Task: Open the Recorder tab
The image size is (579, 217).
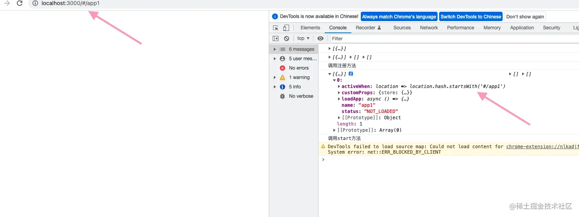Action: tap(368, 28)
